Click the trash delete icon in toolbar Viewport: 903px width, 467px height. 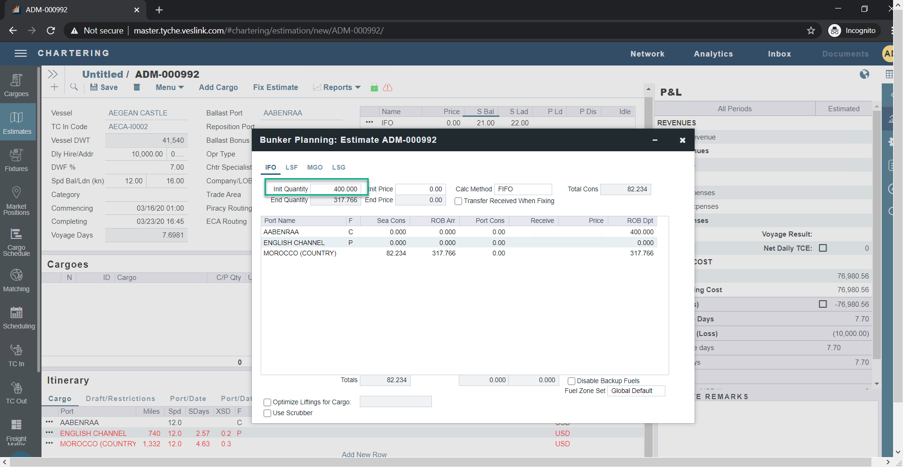137,87
